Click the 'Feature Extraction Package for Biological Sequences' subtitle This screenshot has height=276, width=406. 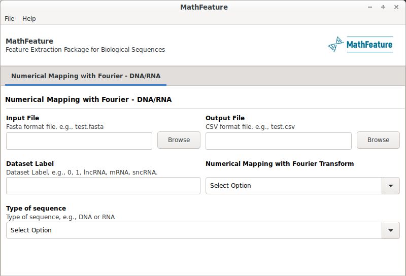pos(85,49)
